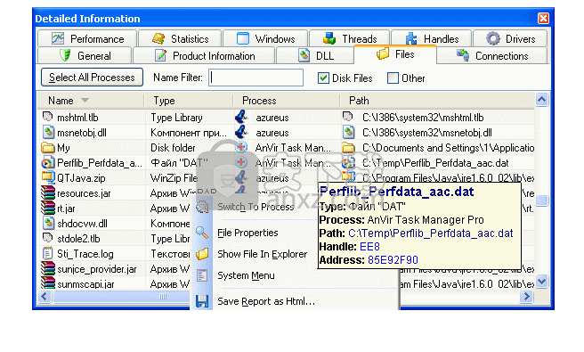584x352 pixels.
Task: Click AnVir Task Manager icon in My row
Action: [x=241, y=147]
